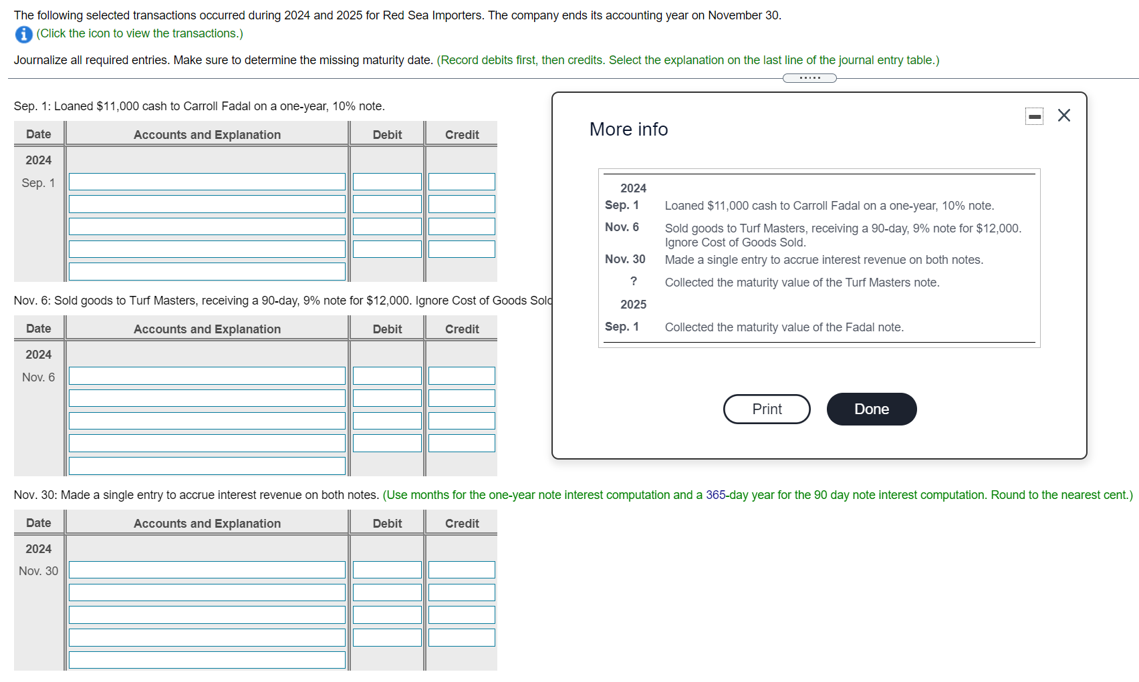Click second Credit field in Sep. 1 entry

(462, 204)
